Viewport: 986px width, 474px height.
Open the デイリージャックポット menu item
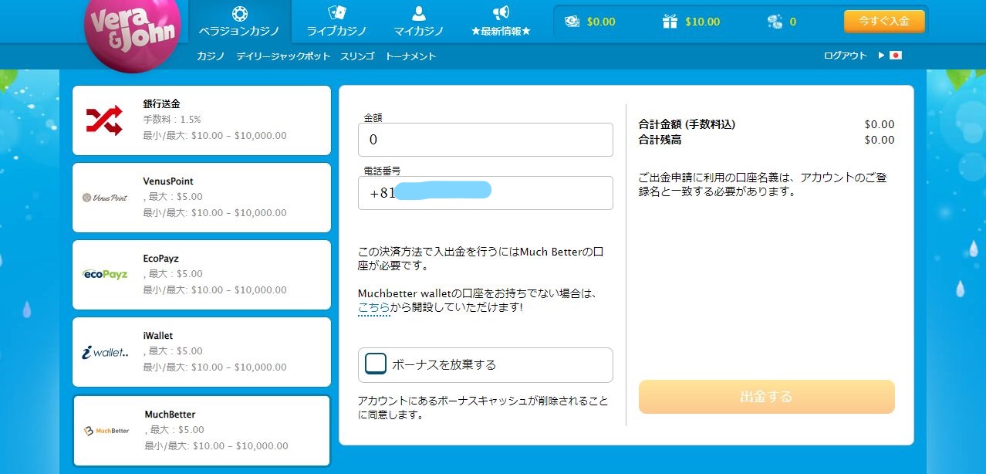tap(284, 56)
